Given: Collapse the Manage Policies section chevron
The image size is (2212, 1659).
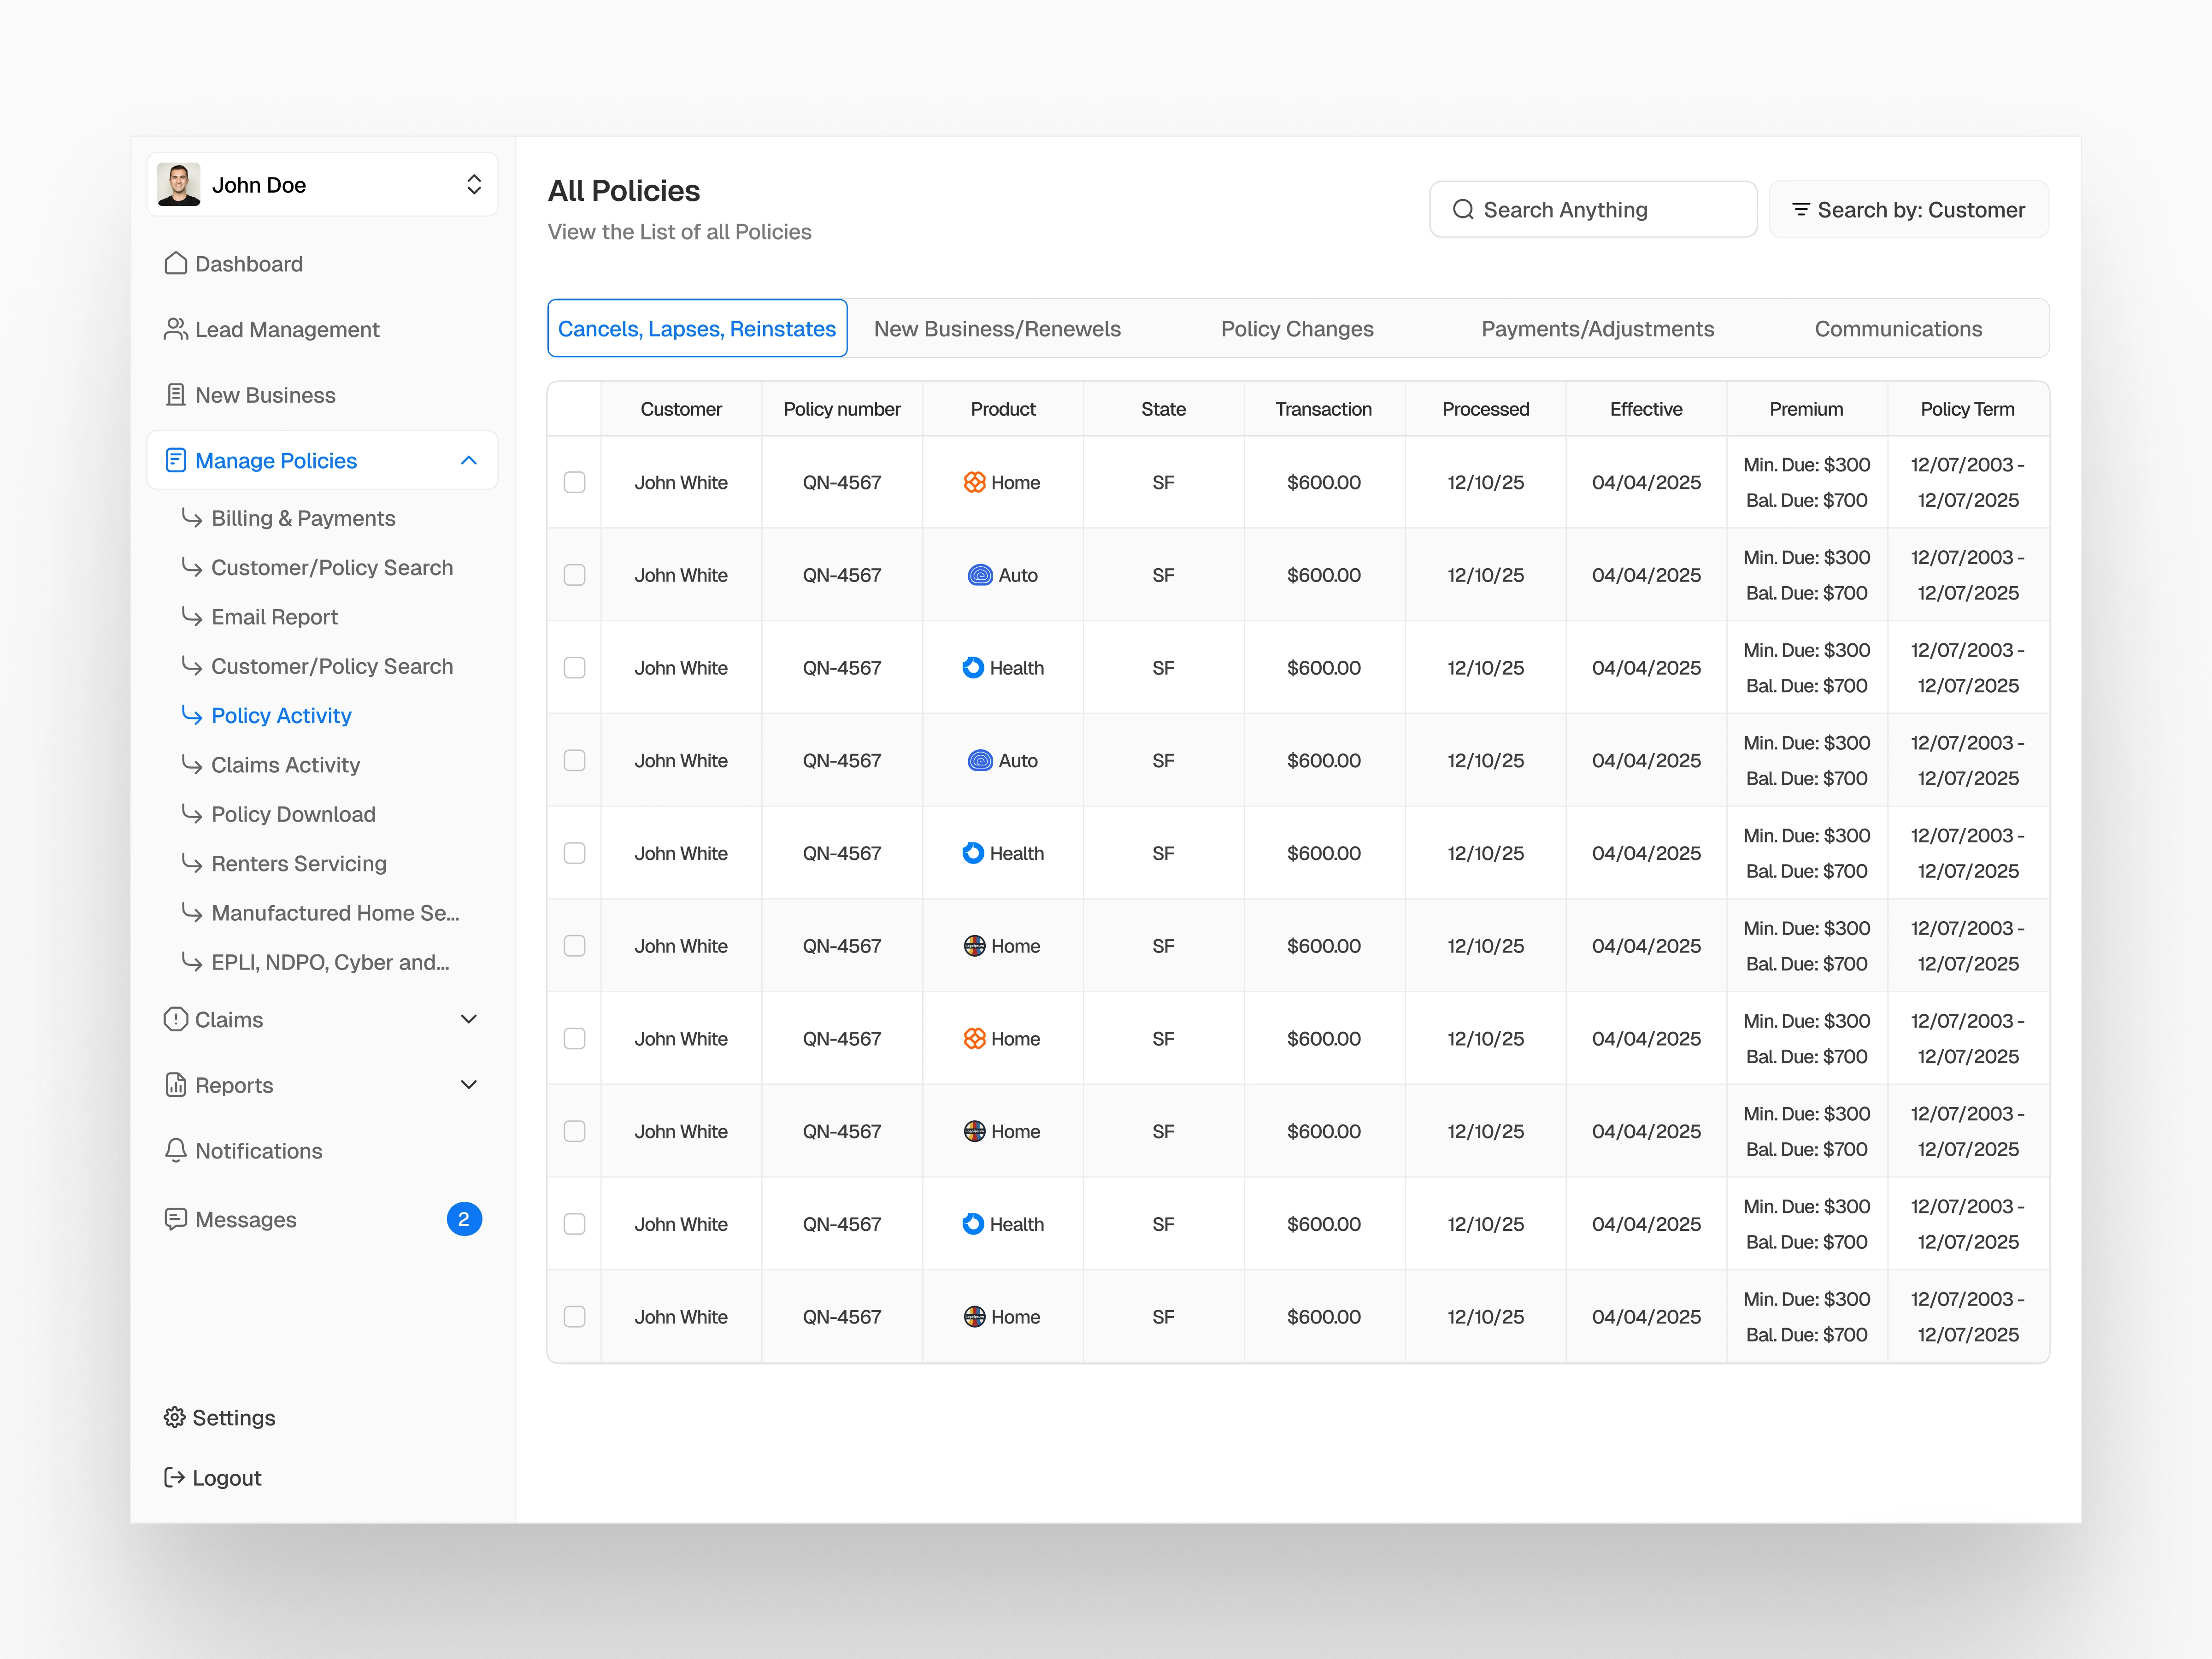Looking at the screenshot, I should [x=469, y=460].
